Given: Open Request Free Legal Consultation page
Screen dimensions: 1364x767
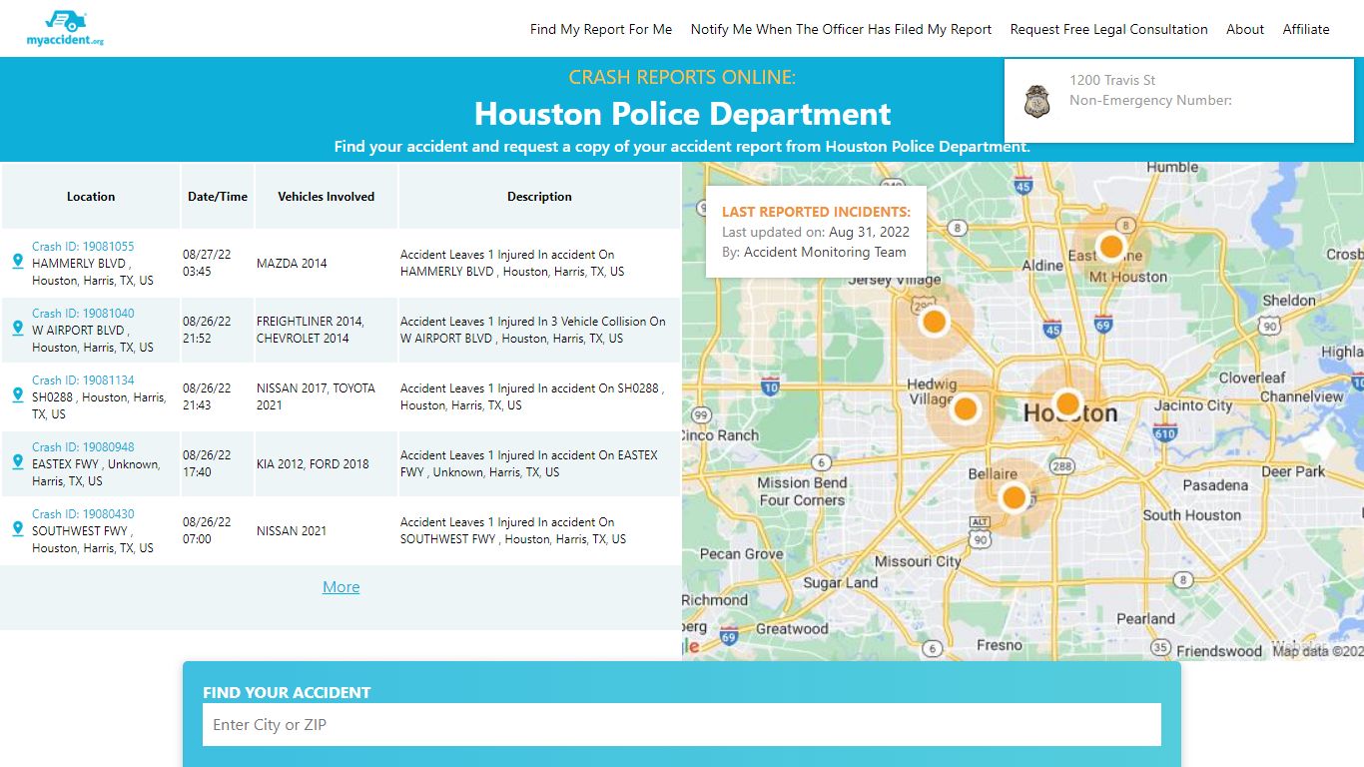Looking at the screenshot, I should [1109, 29].
